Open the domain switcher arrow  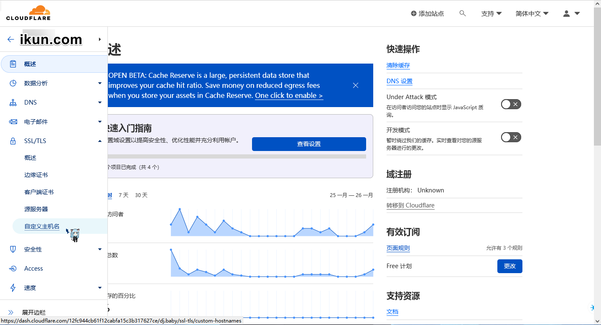pos(100,39)
